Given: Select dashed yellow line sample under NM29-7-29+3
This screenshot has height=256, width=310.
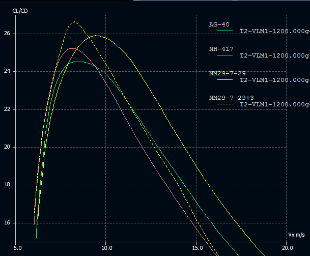Looking at the screenshot, I should (225, 104).
